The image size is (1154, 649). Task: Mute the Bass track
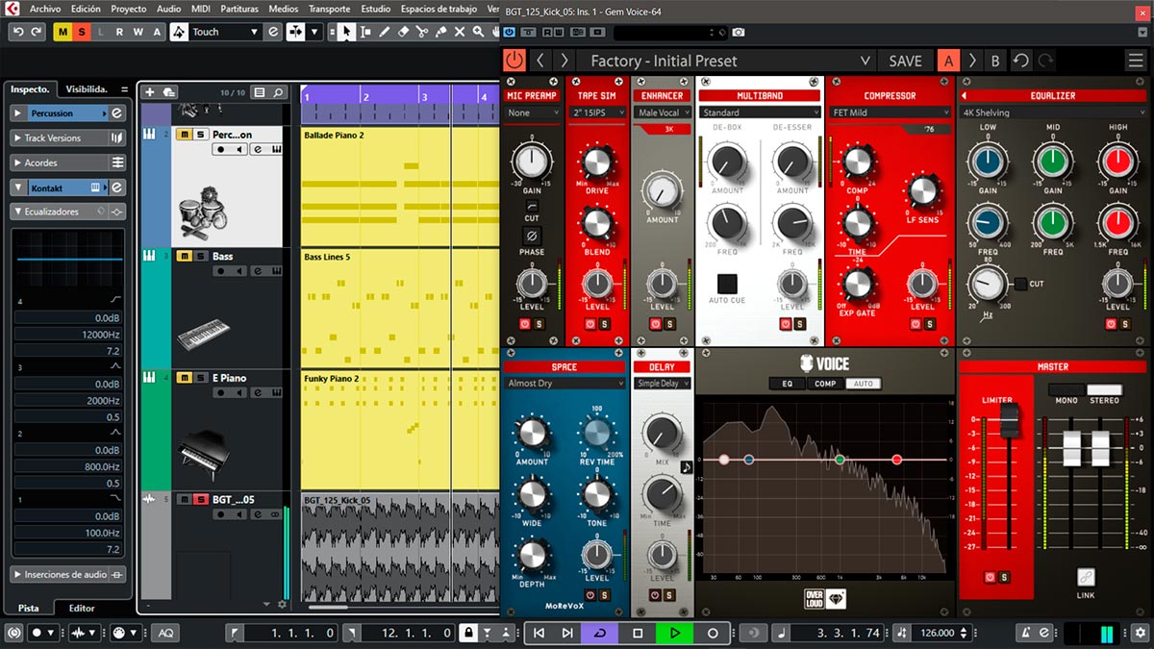pos(185,256)
